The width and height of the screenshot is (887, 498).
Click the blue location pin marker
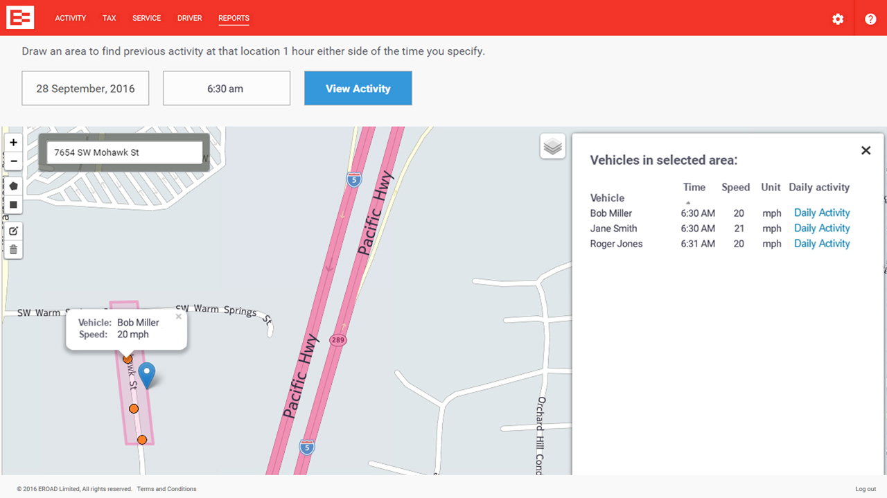pyautogui.click(x=146, y=374)
